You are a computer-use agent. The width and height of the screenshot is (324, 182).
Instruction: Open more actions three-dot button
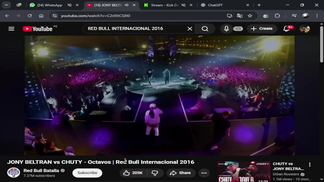coord(204,173)
